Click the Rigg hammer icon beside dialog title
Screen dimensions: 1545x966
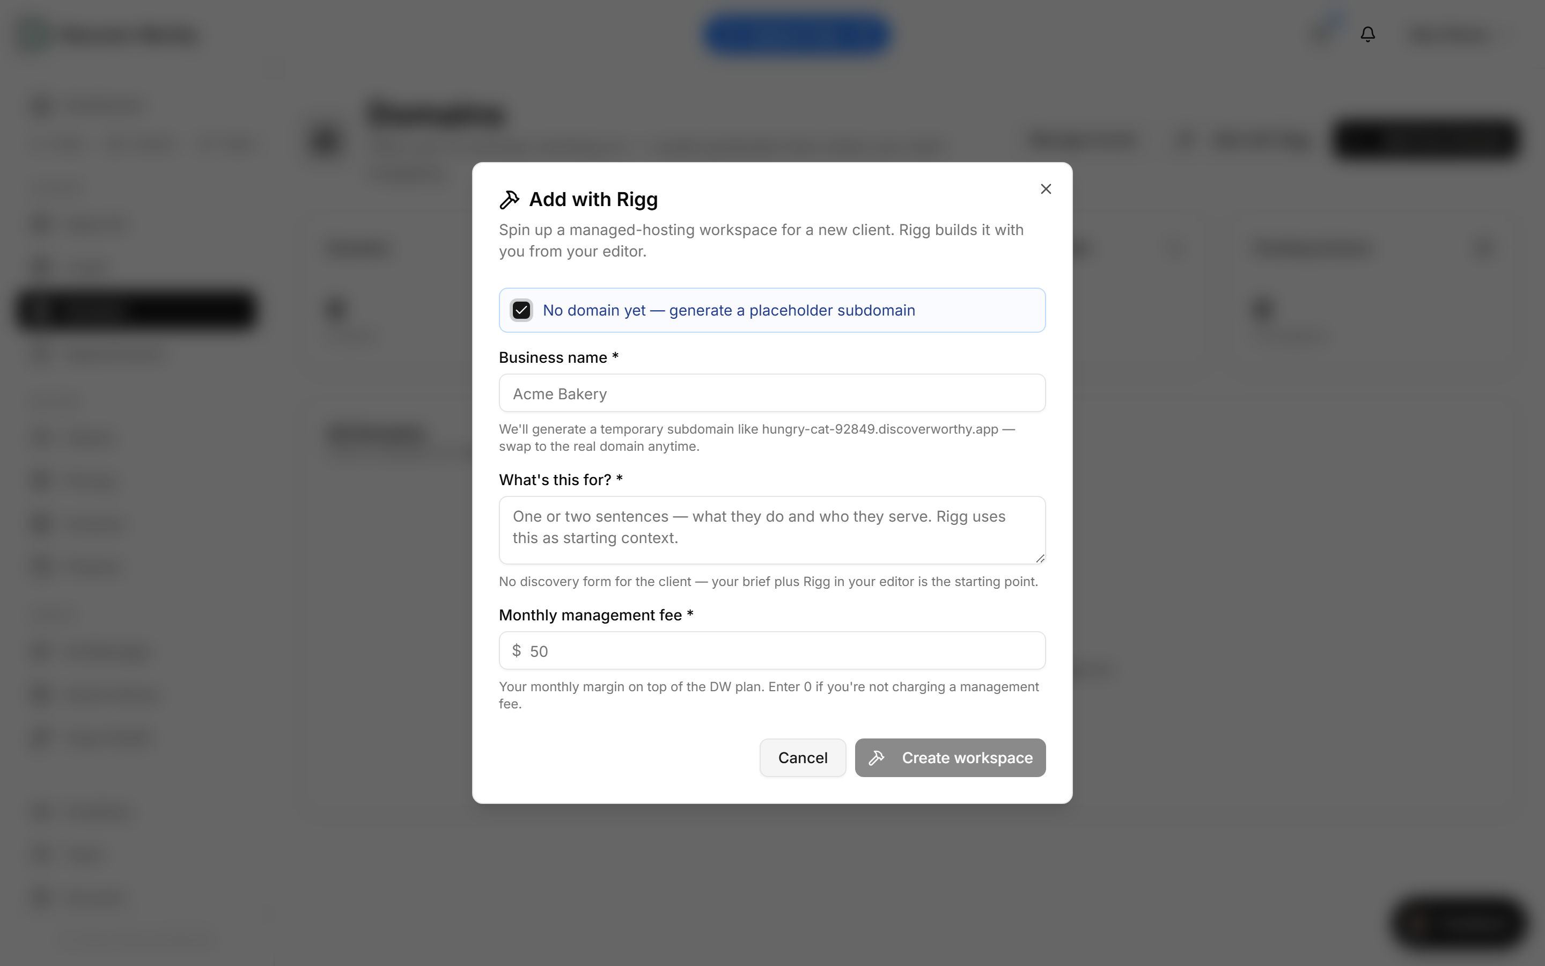pos(509,200)
